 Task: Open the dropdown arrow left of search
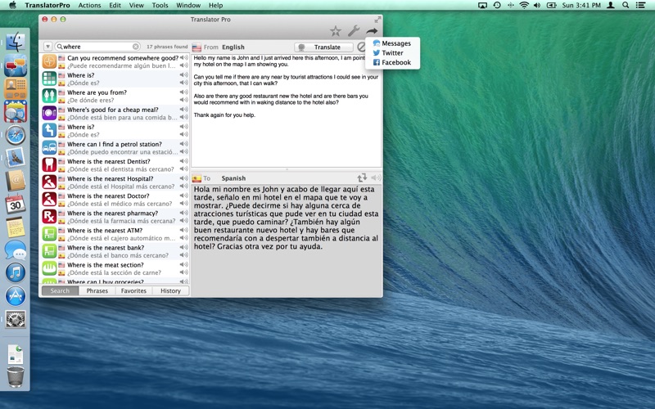47,47
